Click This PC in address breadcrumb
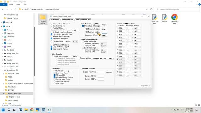The height and width of the screenshot is (113, 201). [26, 9]
